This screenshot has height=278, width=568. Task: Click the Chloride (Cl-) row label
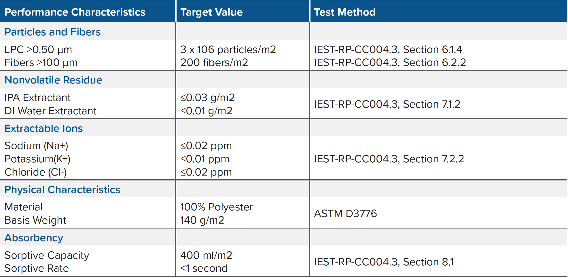(35, 172)
